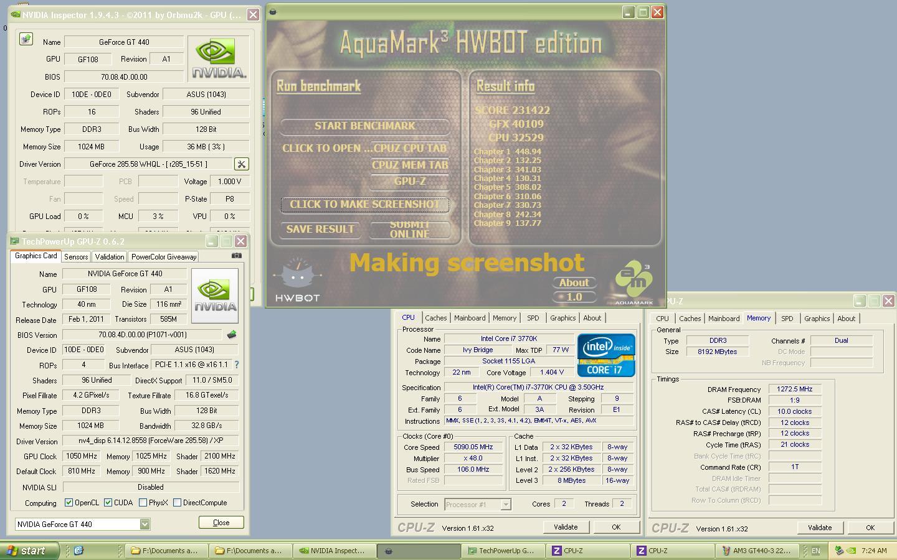Click the NVIDIA tray icon near the clock
This screenshot has width=897, height=560.
(x=852, y=551)
